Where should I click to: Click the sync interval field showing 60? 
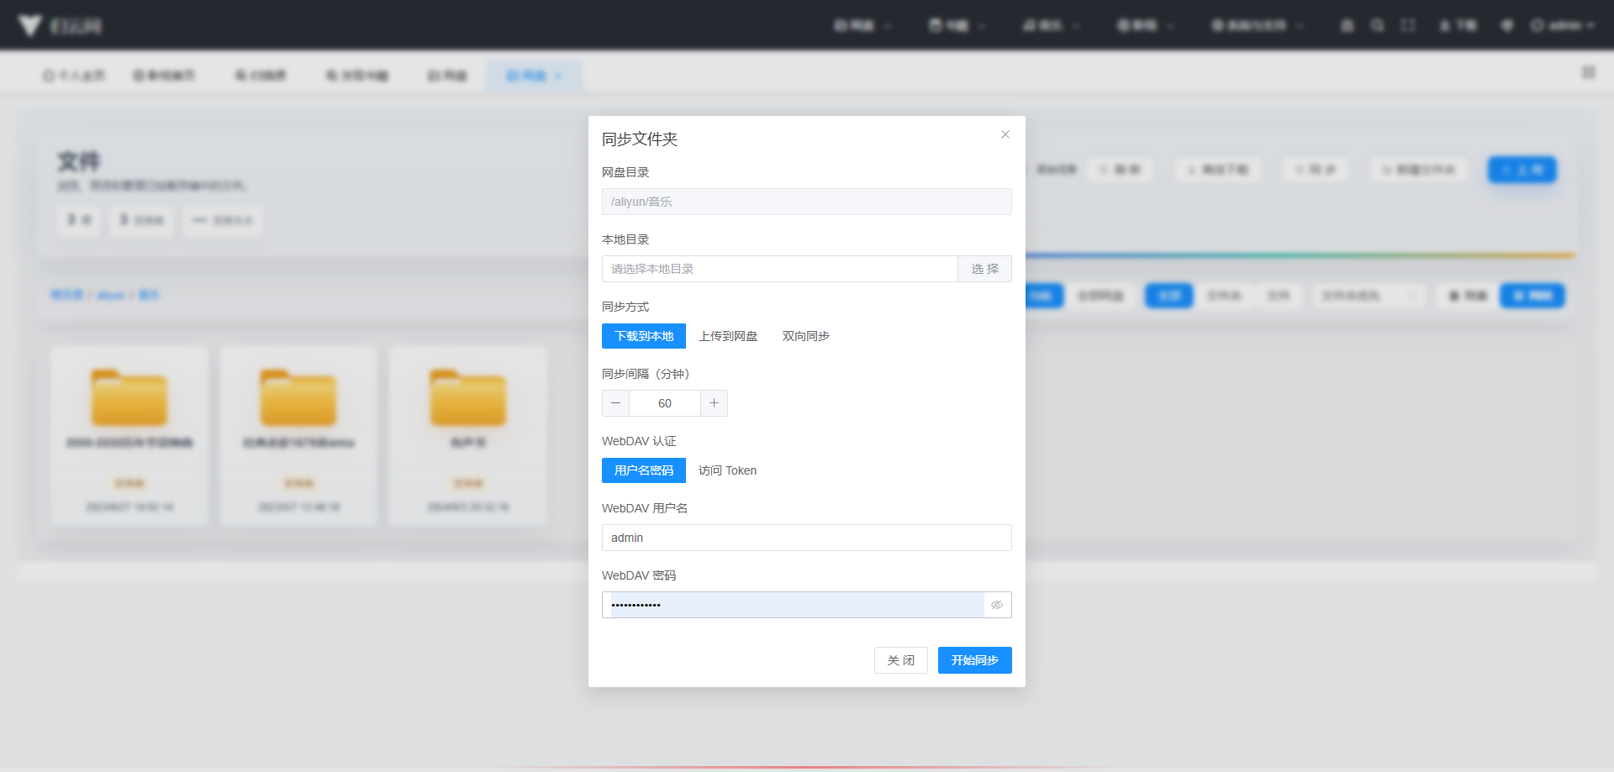coord(665,403)
